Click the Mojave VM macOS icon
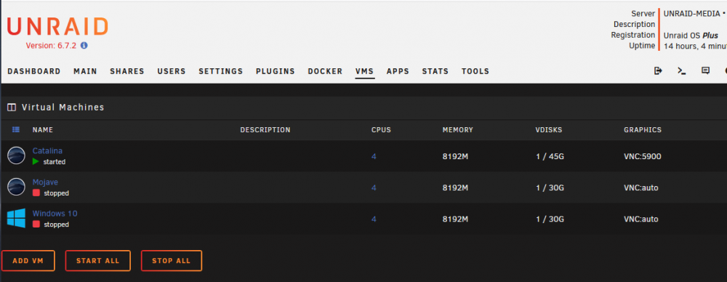 pyautogui.click(x=16, y=187)
